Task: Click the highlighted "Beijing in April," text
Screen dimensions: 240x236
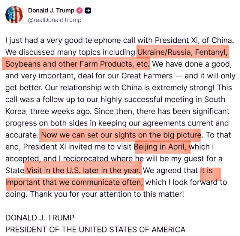Action: click(x=162, y=147)
